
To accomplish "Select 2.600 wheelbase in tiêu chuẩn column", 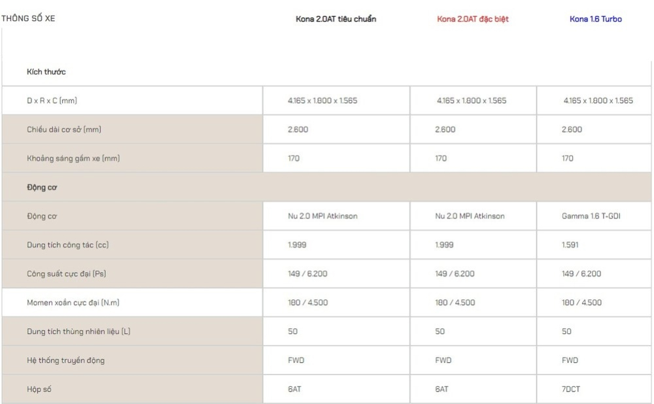I will pos(298,129).
